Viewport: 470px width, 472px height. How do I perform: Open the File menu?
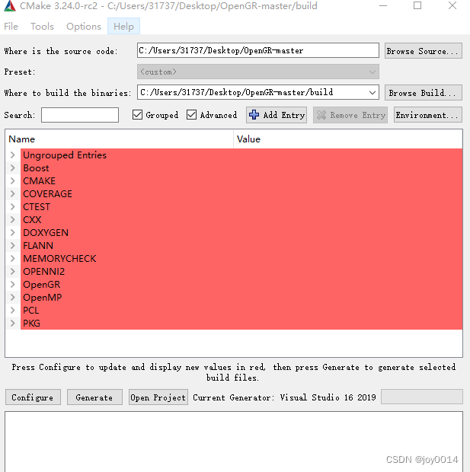coord(11,27)
